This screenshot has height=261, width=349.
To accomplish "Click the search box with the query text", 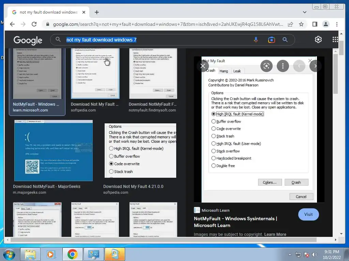I will pos(156,40).
